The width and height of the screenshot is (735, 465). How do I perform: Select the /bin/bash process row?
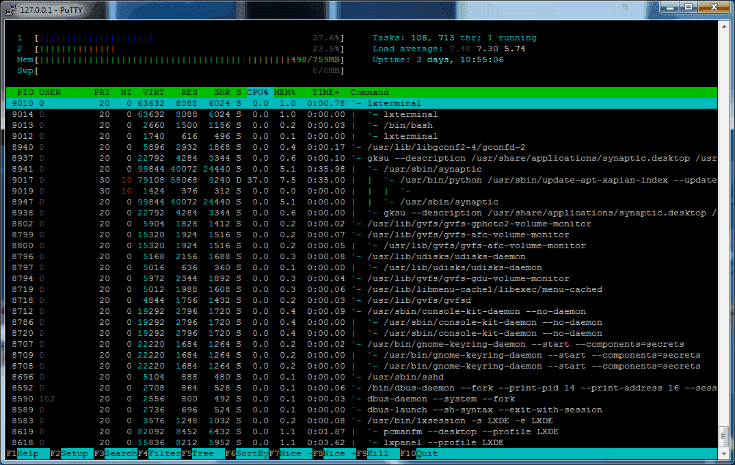click(x=362, y=125)
